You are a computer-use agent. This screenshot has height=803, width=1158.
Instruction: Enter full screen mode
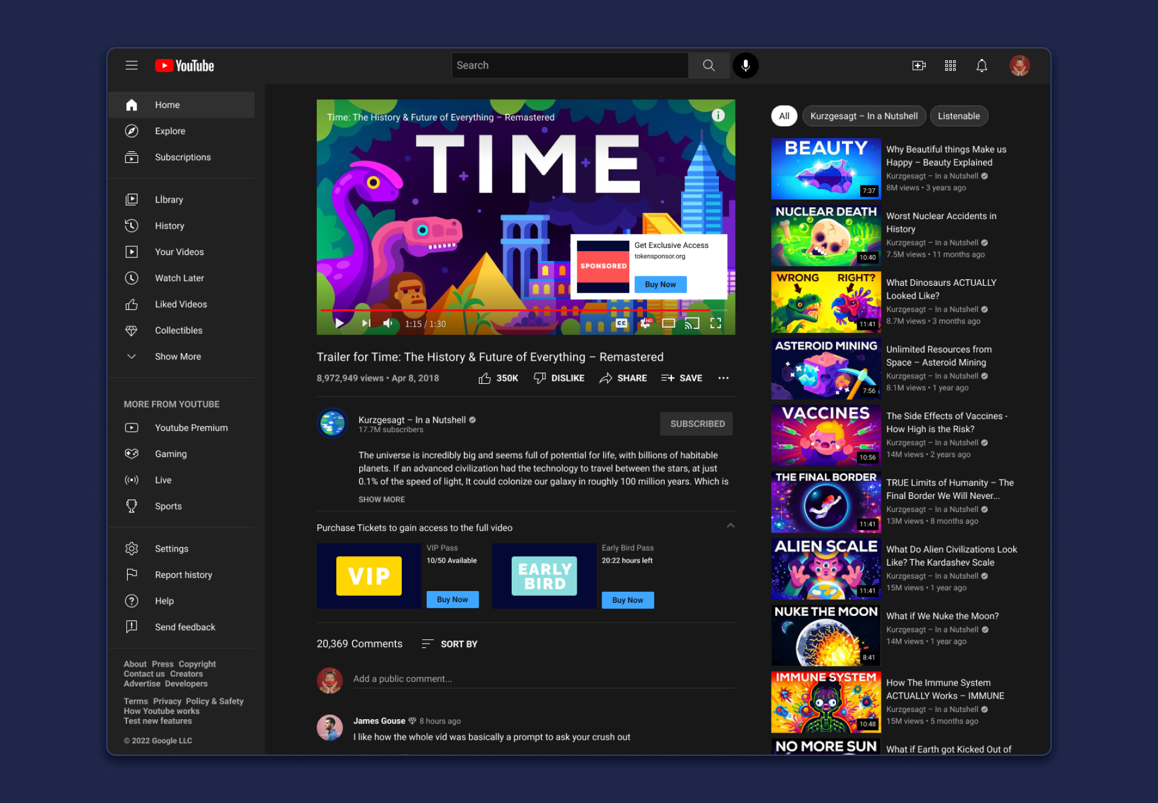click(715, 323)
